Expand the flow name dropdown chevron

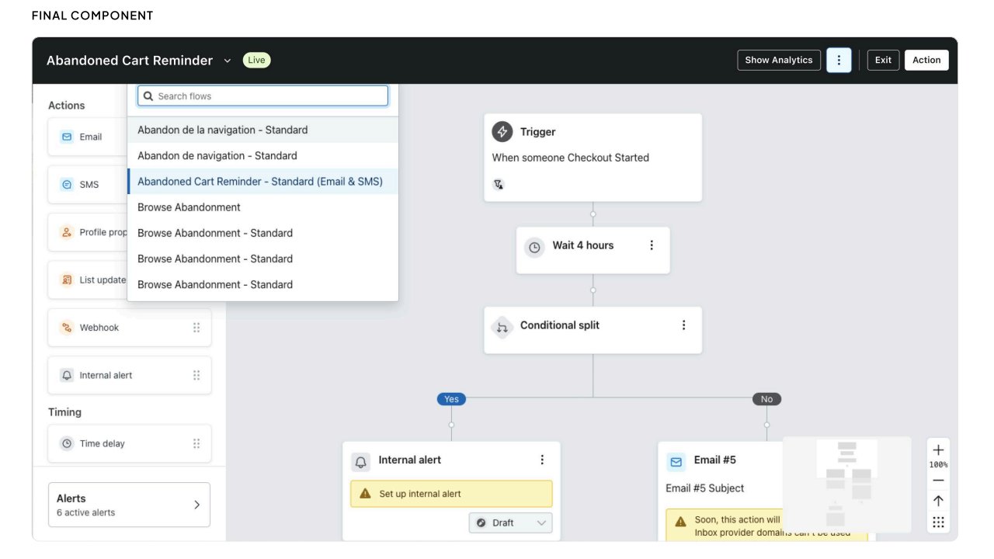click(x=228, y=61)
